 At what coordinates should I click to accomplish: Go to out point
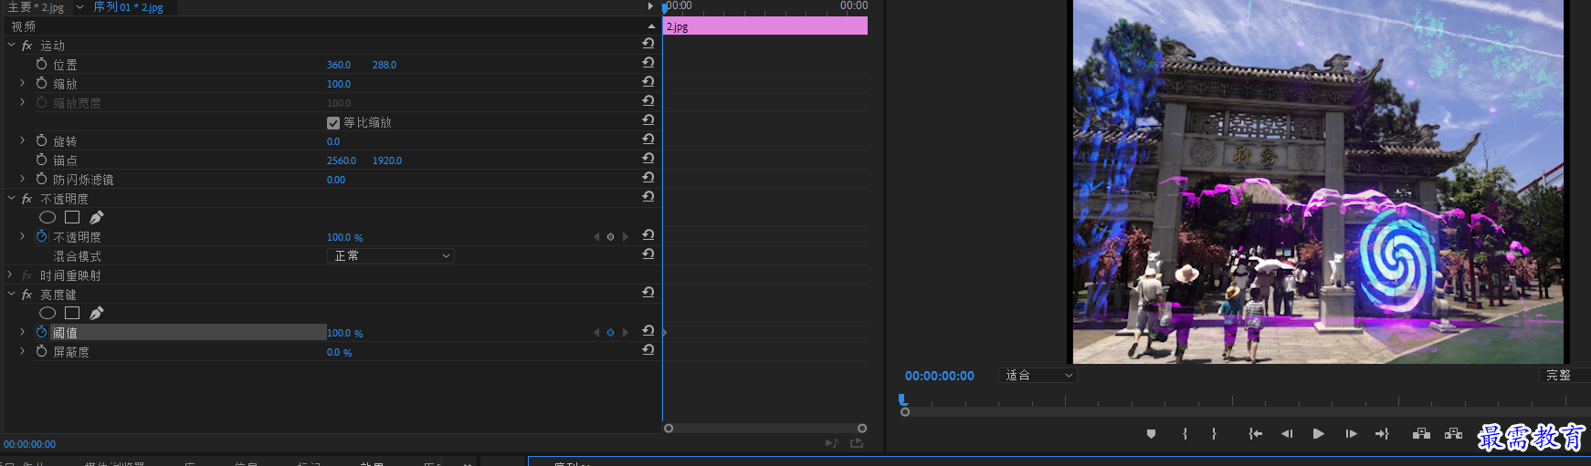click(x=1382, y=434)
